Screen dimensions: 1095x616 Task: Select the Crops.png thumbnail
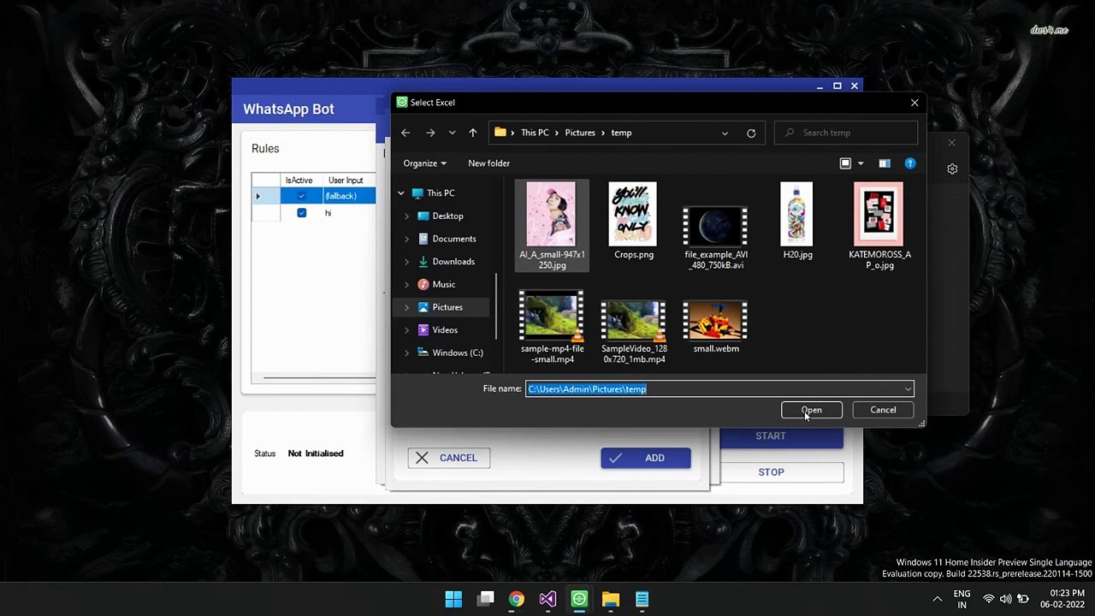click(x=633, y=220)
